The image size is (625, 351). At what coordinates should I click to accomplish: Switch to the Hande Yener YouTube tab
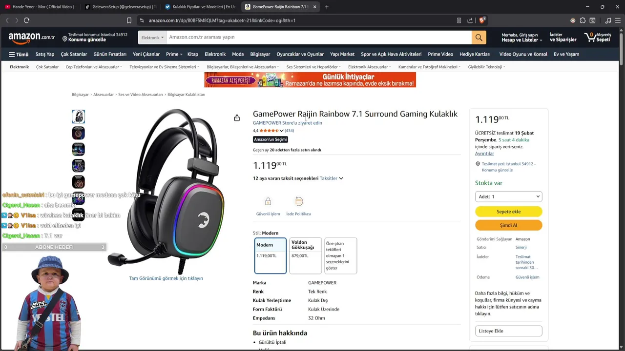point(40,7)
